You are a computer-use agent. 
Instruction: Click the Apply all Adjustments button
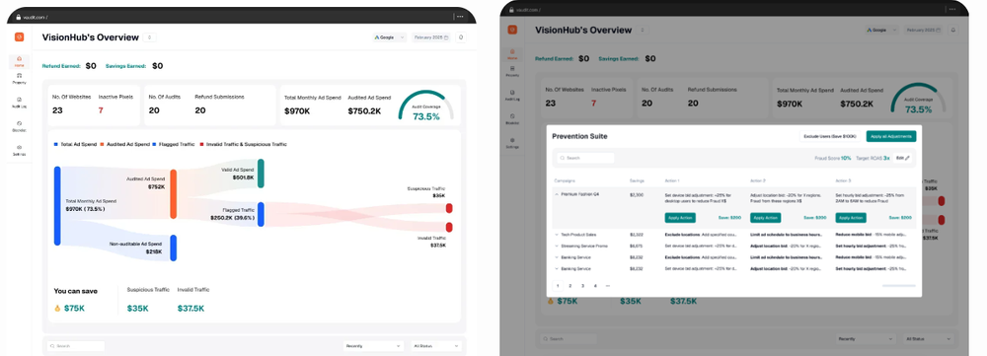891,136
